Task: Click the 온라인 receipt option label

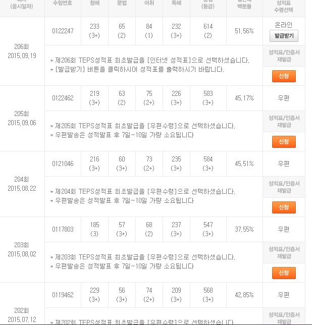Action: (284, 25)
